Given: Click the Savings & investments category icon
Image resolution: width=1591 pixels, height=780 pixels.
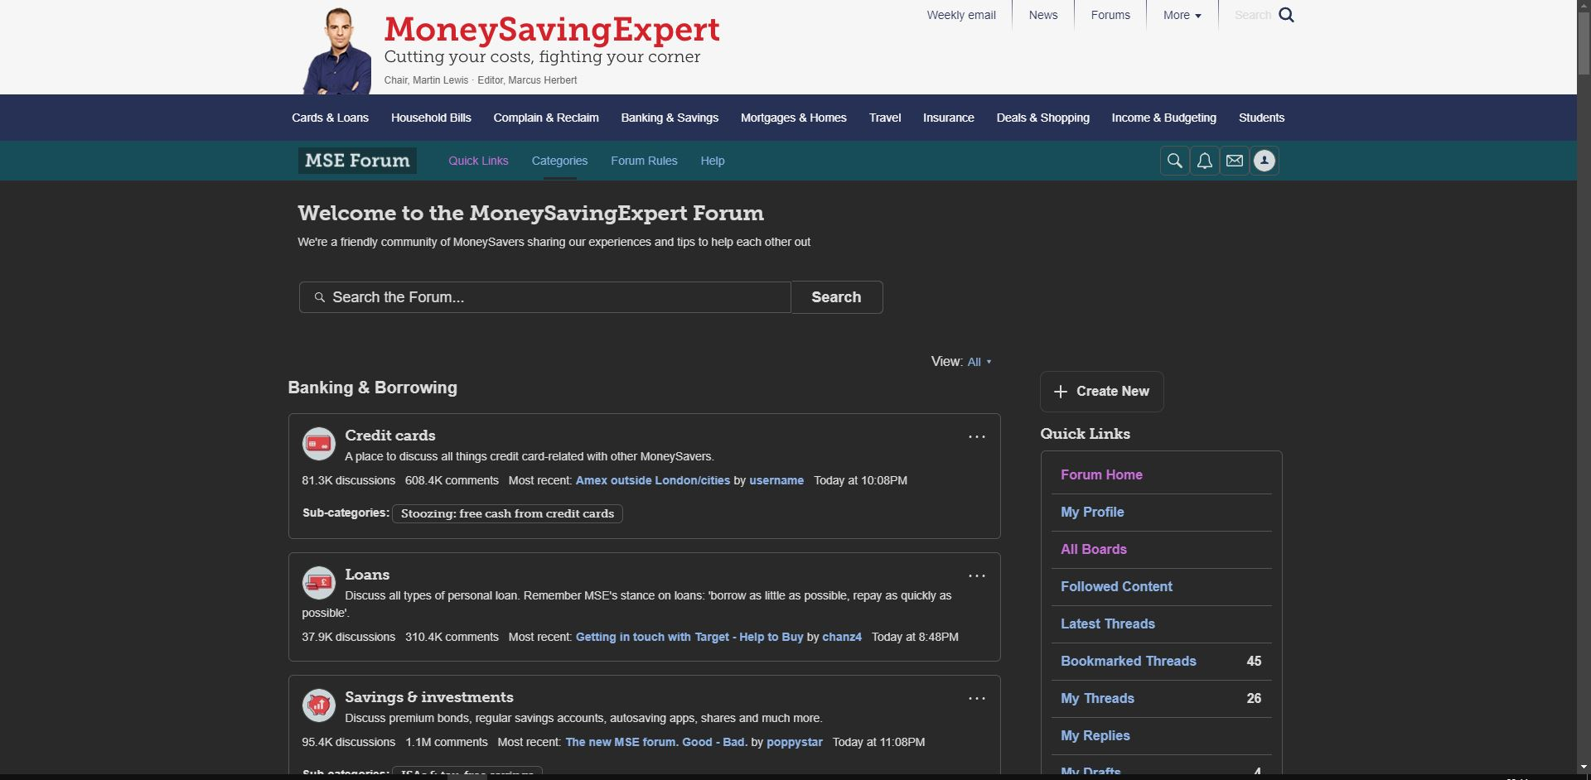Looking at the screenshot, I should (x=318, y=705).
